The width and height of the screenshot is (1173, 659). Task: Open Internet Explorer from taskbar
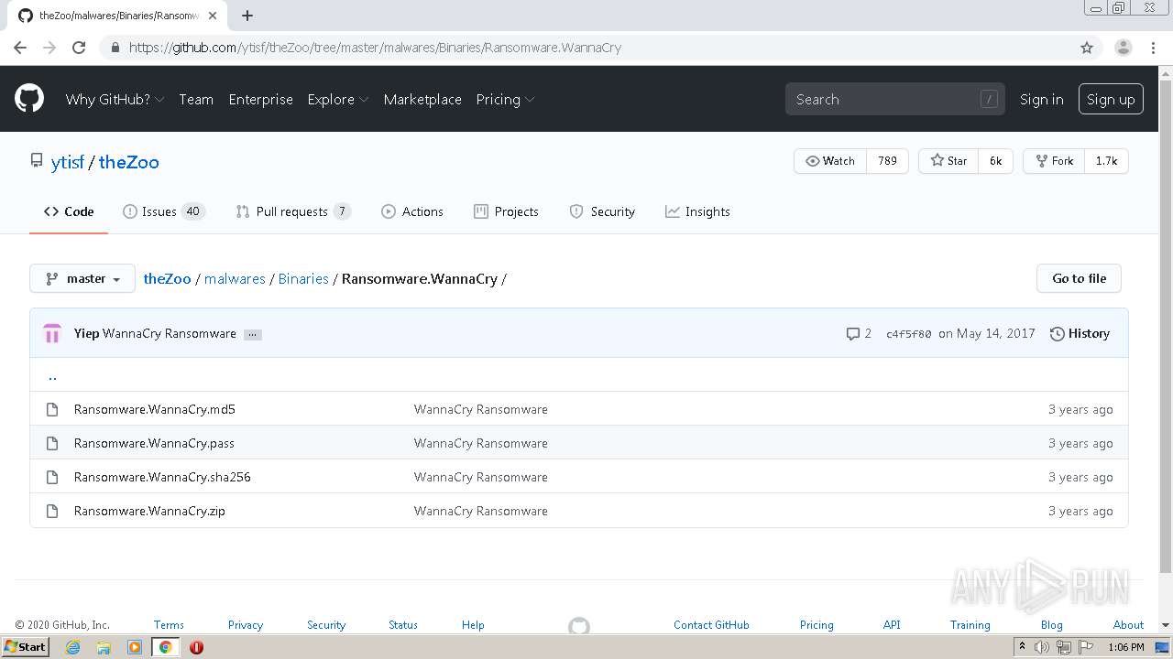pos(72,647)
